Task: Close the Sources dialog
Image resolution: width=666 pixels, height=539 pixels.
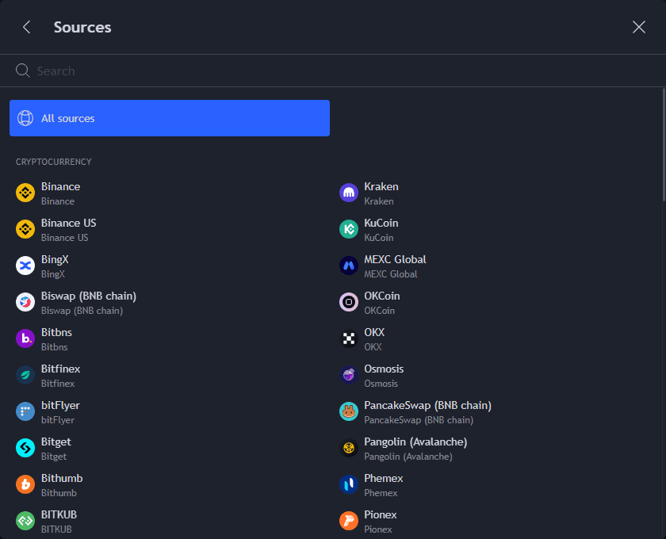Action: click(639, 27)
